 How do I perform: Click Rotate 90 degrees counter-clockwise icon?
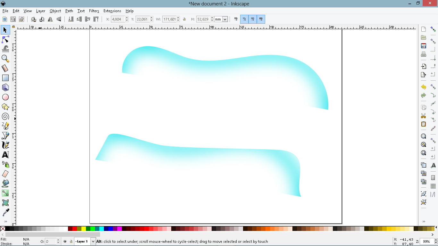33,19
